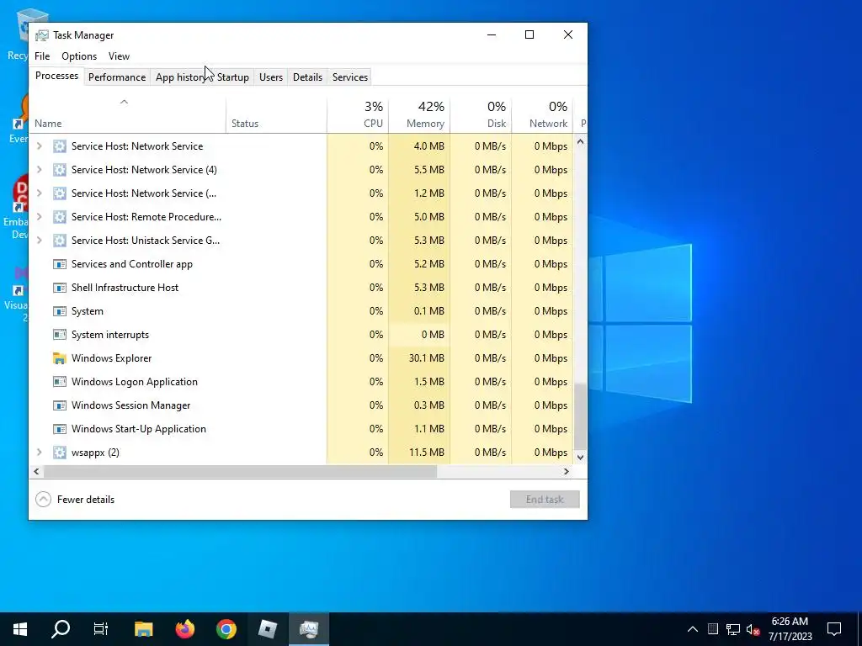Open taskbar Search

pos(61,629)
